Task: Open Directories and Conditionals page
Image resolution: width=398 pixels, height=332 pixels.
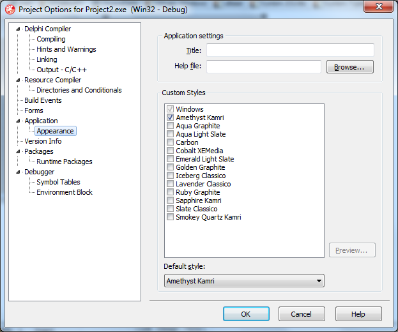Action: click(x=79, y=90)
